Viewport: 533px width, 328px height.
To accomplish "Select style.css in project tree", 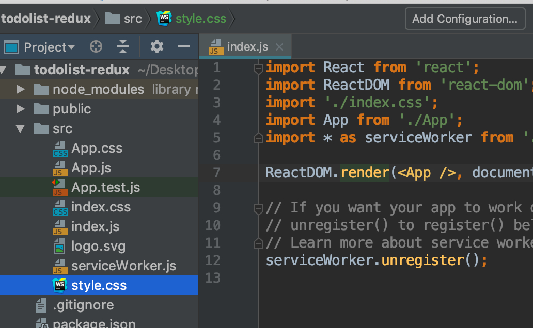I will click(99, 286).
